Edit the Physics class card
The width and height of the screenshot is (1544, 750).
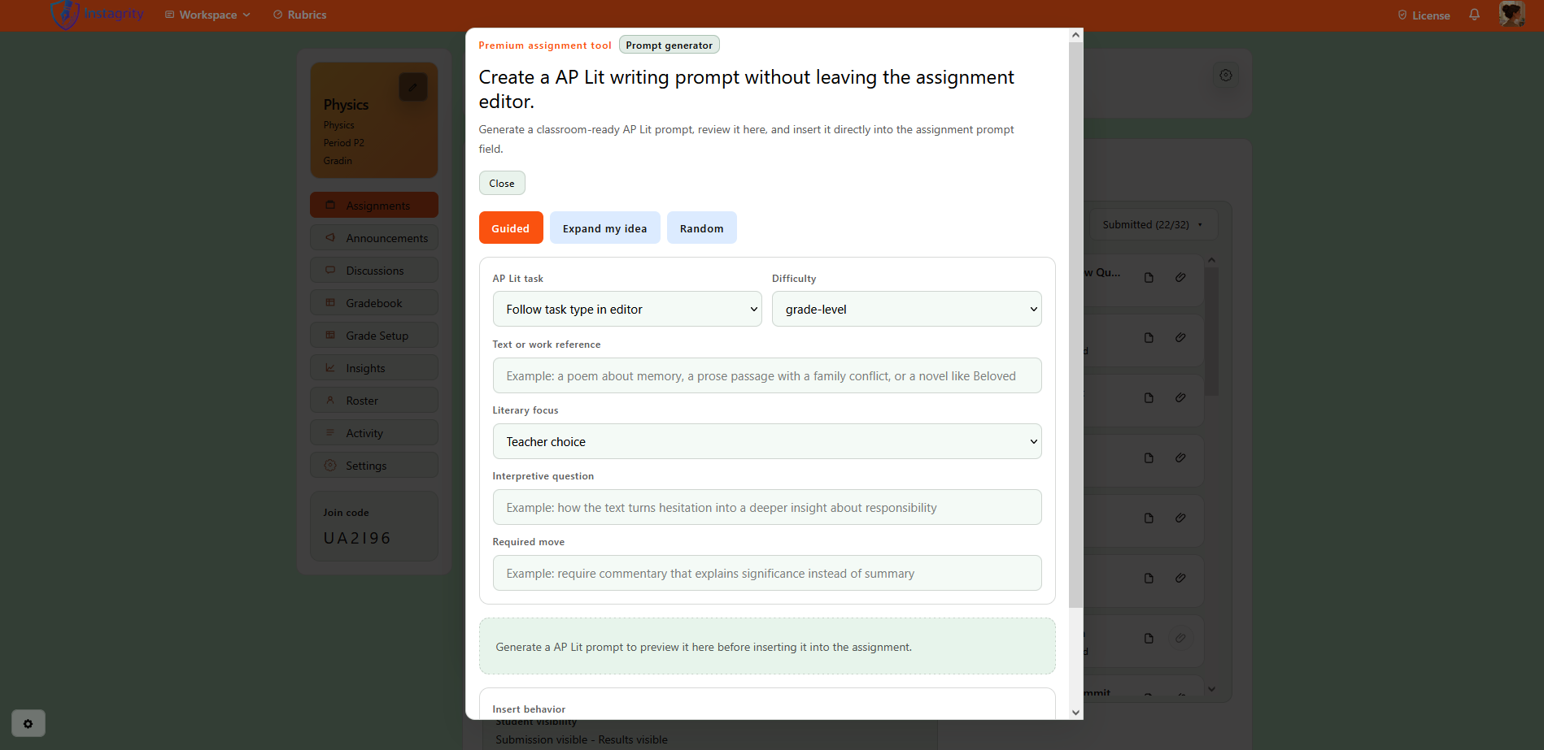(x=413, y=87)
